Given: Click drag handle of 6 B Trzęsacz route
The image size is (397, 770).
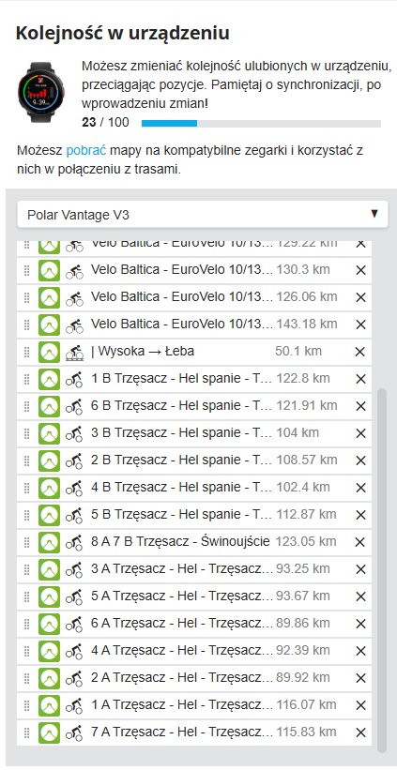Looking at the screenshot, I should coord(27,406).
